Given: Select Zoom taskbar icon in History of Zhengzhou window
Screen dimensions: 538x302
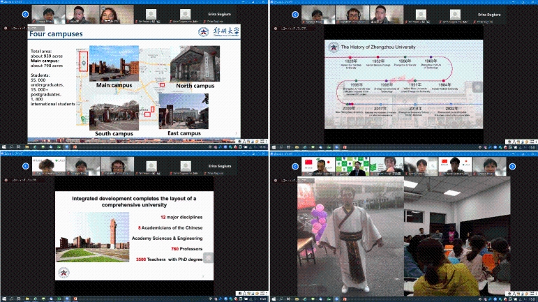Looking at the screenshot, I should point(337,146).
